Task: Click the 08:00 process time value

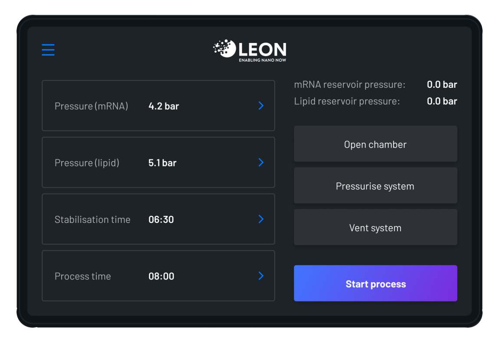Action: [x=161, y=276]
